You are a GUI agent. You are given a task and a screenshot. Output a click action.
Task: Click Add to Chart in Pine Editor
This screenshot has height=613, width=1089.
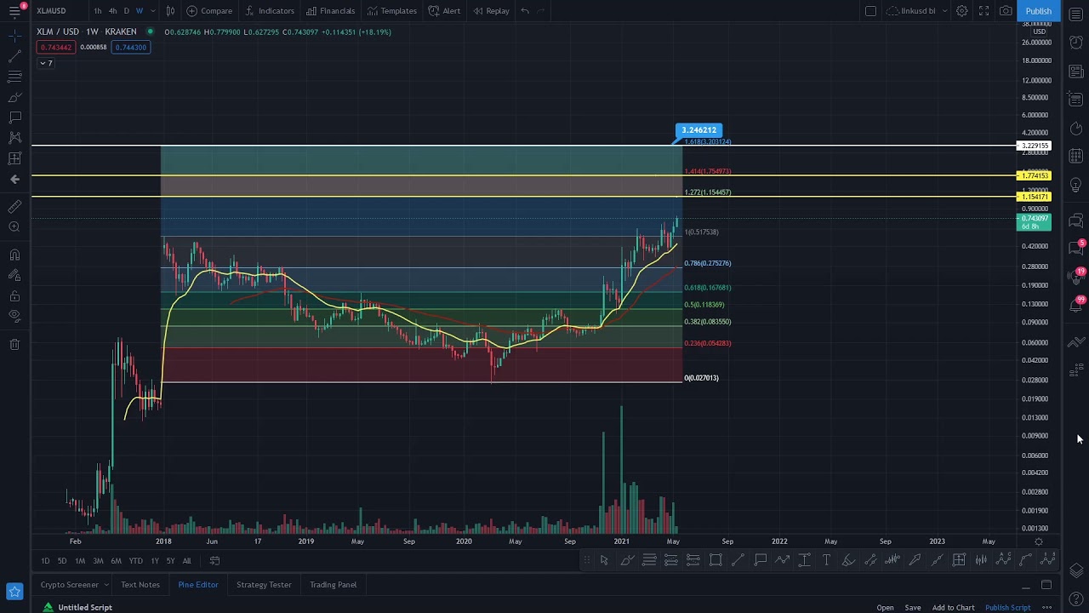point(953,608)
